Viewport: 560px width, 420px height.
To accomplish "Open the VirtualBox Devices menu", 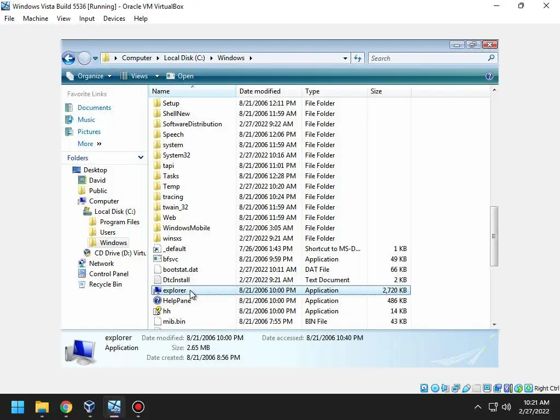I will click(x=114, y=19).
